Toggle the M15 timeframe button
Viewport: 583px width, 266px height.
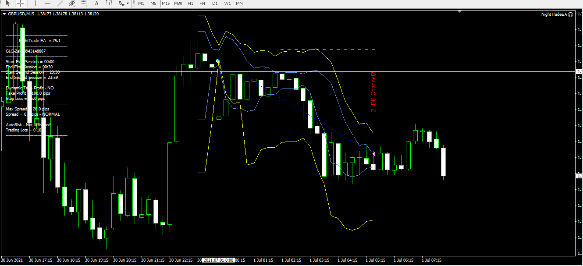coord(166,3)
